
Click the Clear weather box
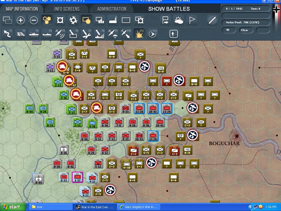click(x=246, y=30)
